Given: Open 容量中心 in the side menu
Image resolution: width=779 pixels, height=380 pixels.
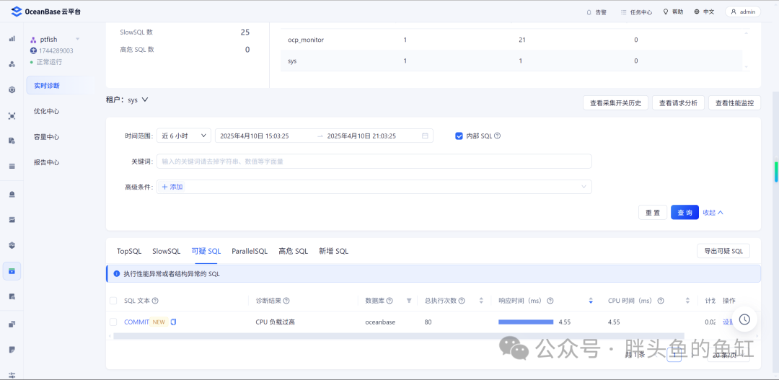Looking at the screenshot, I should click(47, 136).
